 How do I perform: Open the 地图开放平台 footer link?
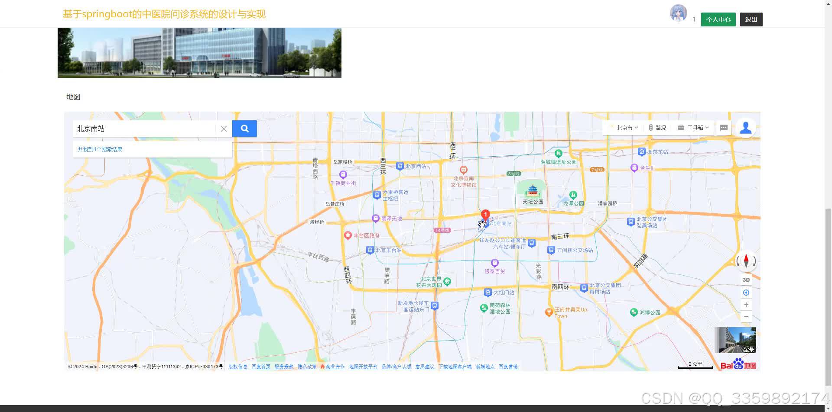point(363,367)
